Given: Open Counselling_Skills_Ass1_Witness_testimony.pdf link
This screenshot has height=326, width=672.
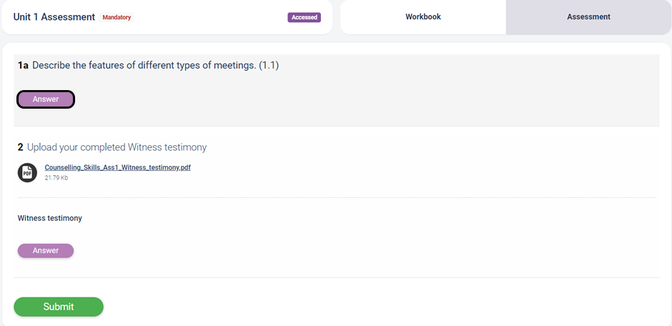Looking at the screenshot, I should coord(117,167).
